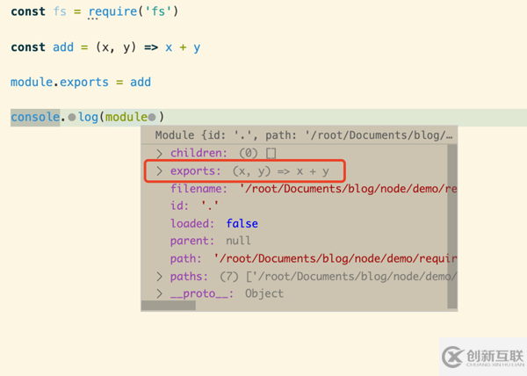Click the loaded false value

pyautogui.click(x=242, y=223)
